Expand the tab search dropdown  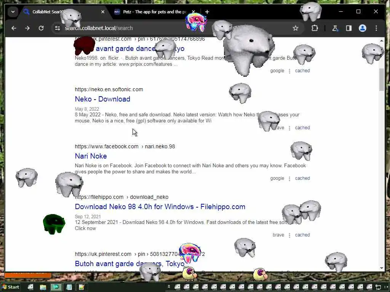13,12
